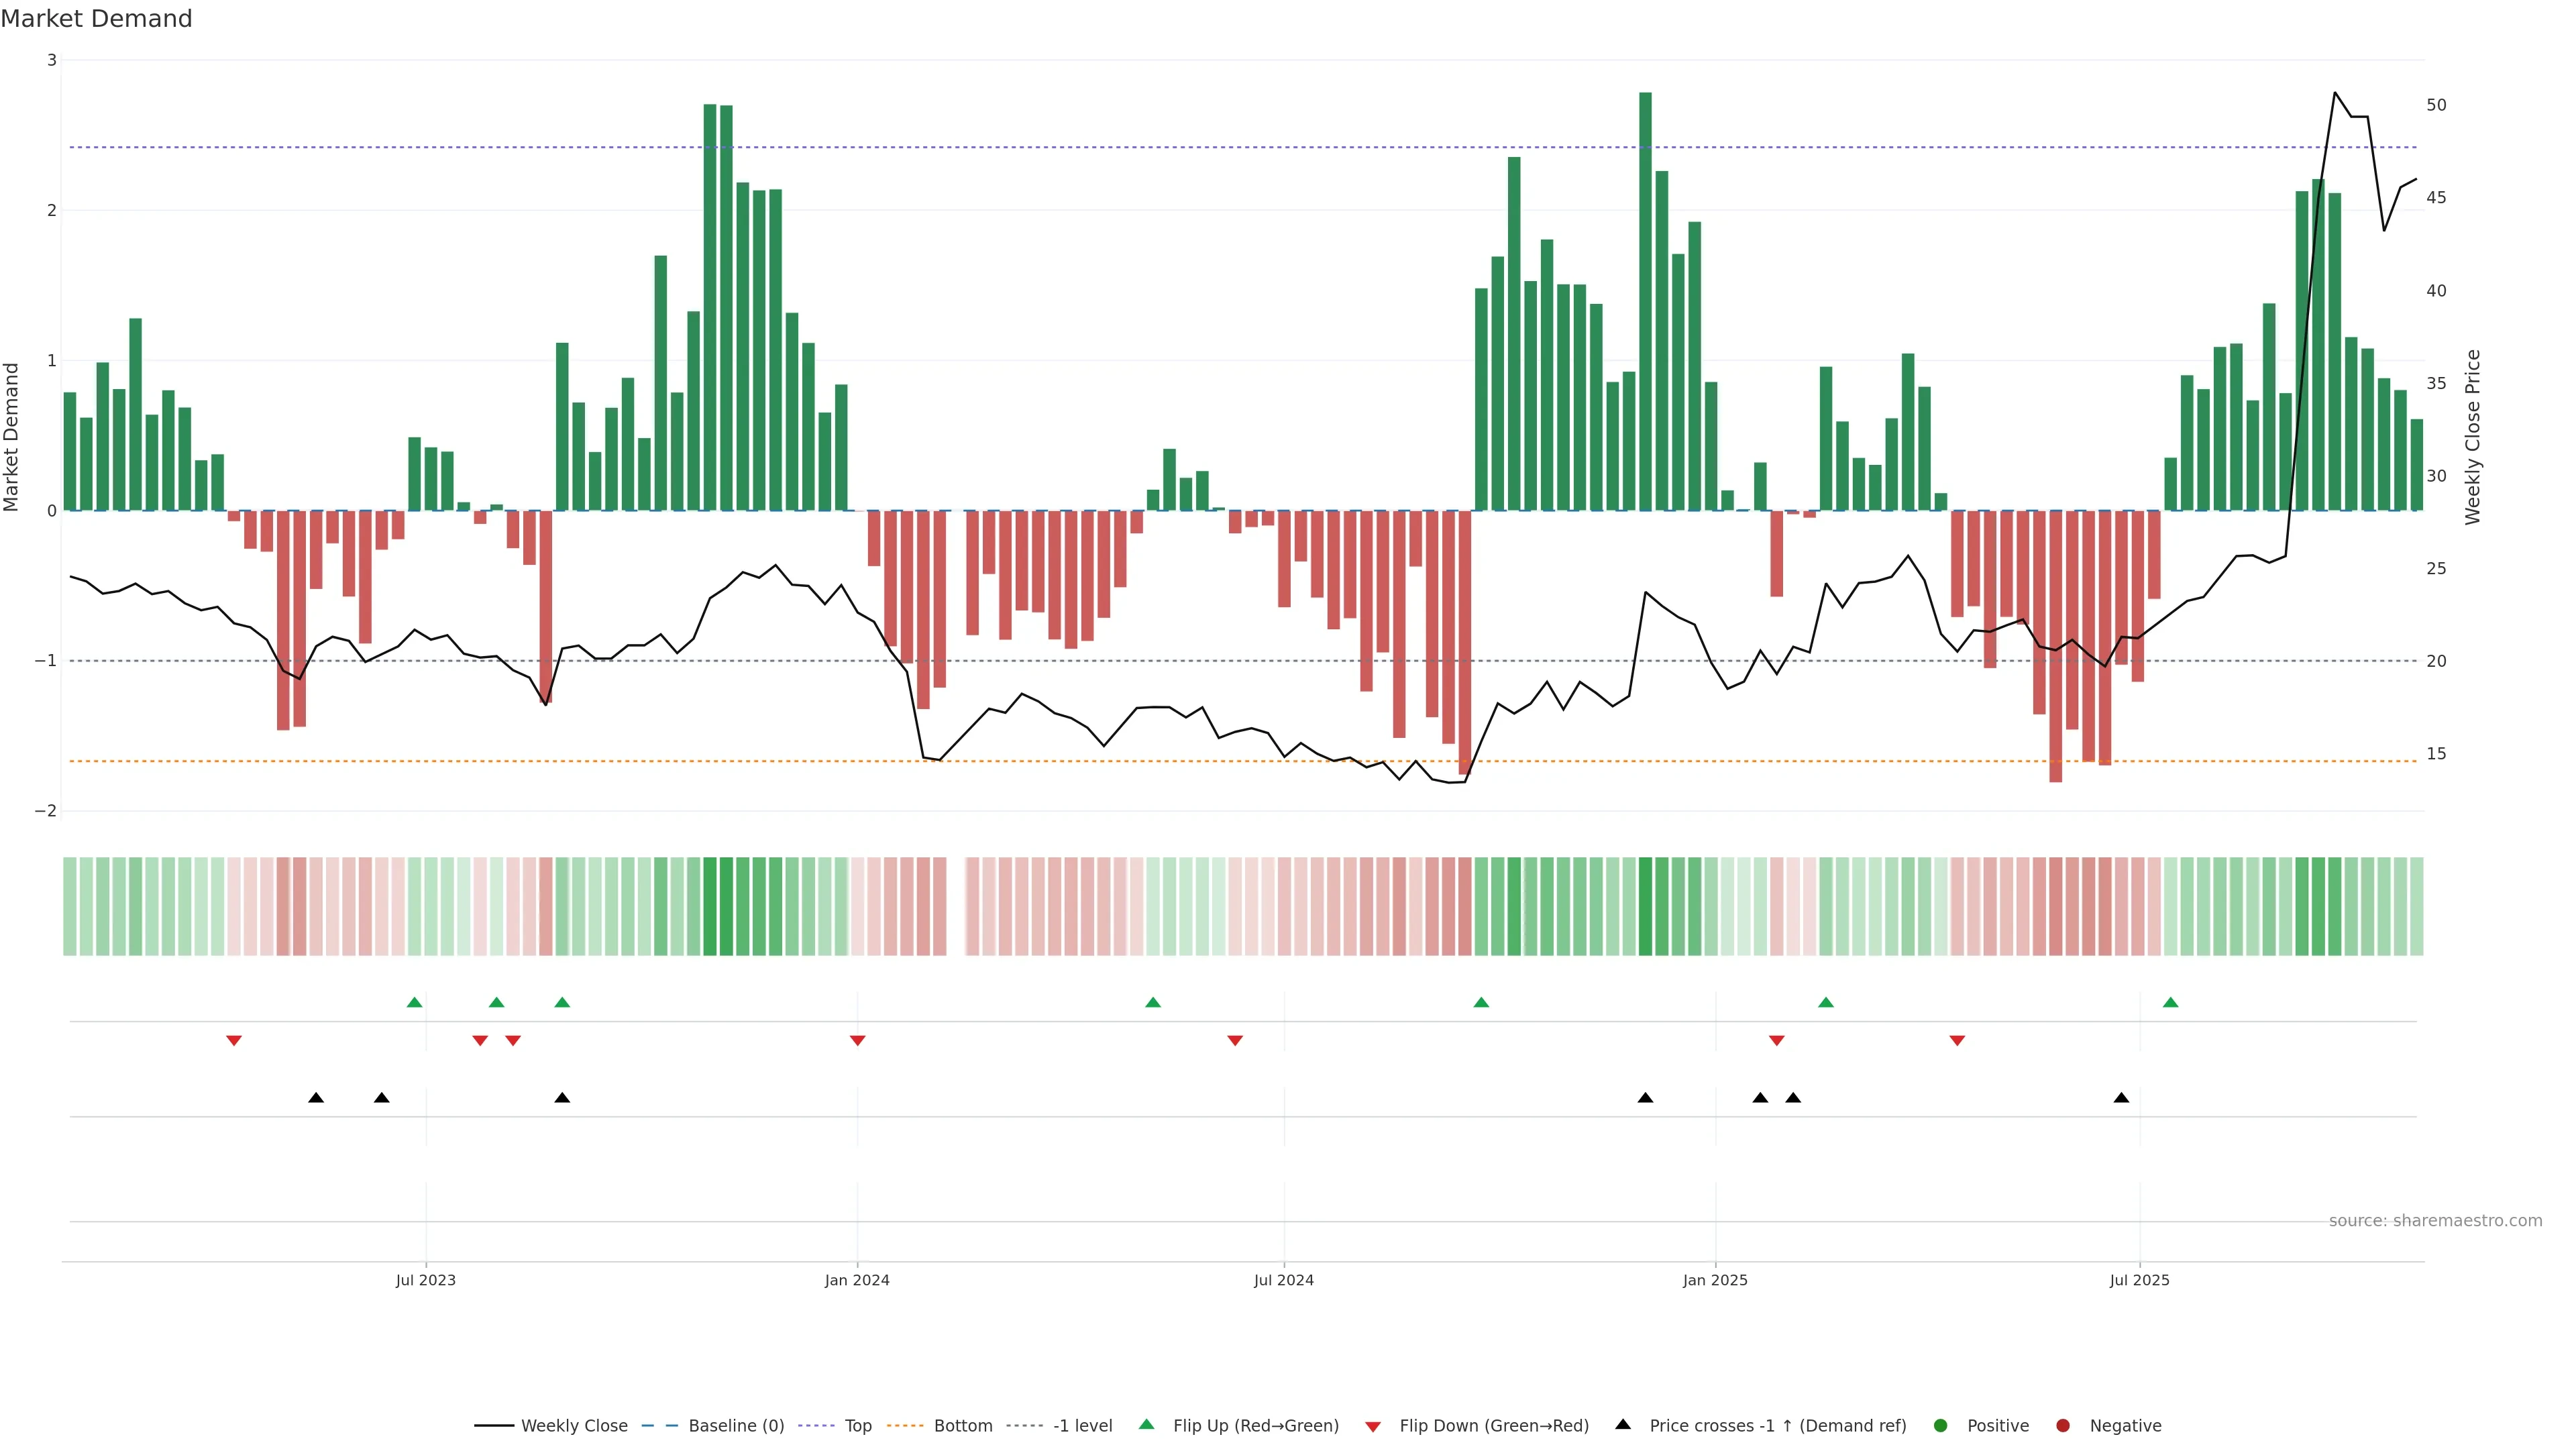Click Flip Up green triangle legend icon

click(x=1147, y=1424)
